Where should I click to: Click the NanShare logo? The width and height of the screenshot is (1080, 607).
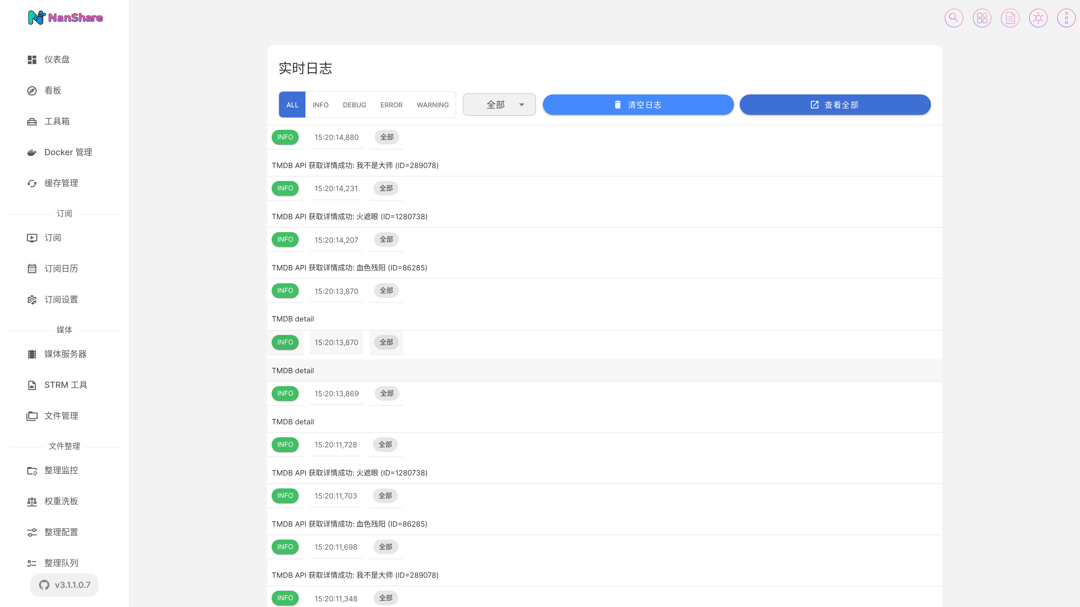click(65, 18)
